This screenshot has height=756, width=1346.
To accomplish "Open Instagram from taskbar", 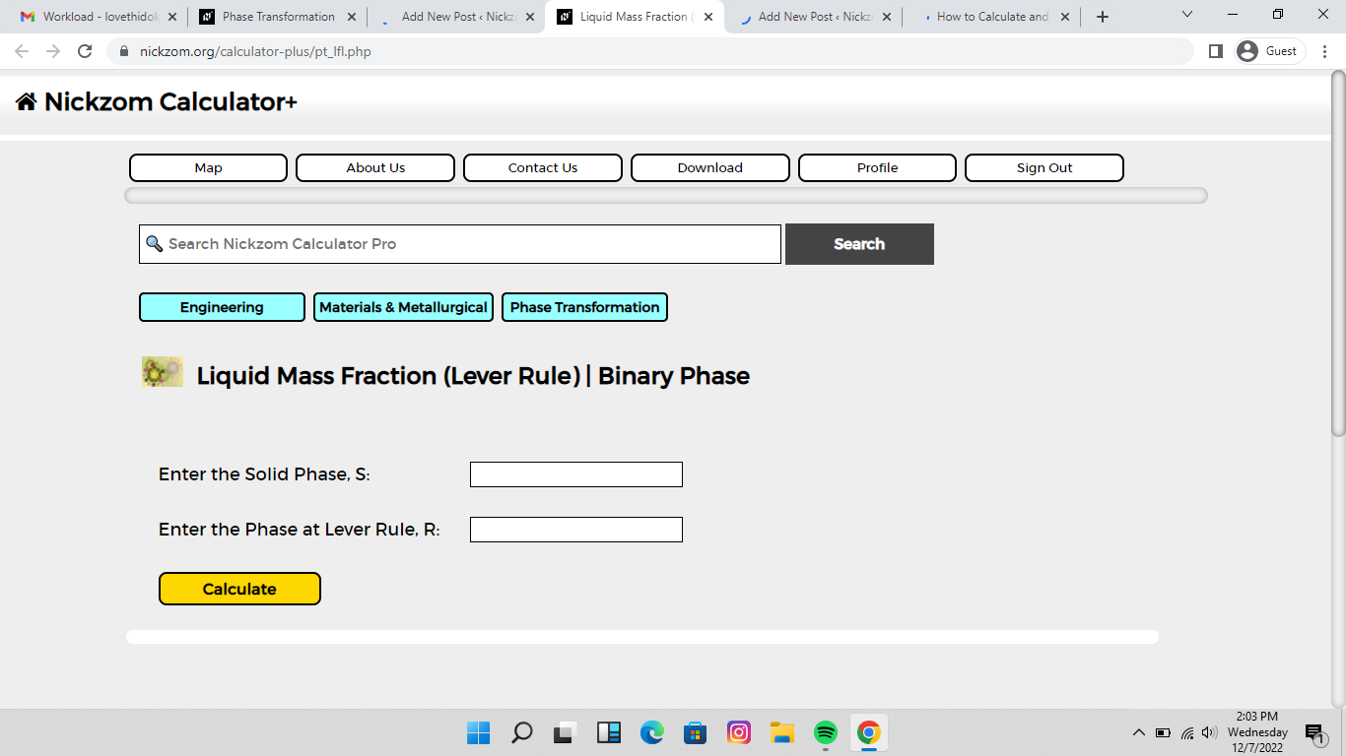I will [739, 732].
